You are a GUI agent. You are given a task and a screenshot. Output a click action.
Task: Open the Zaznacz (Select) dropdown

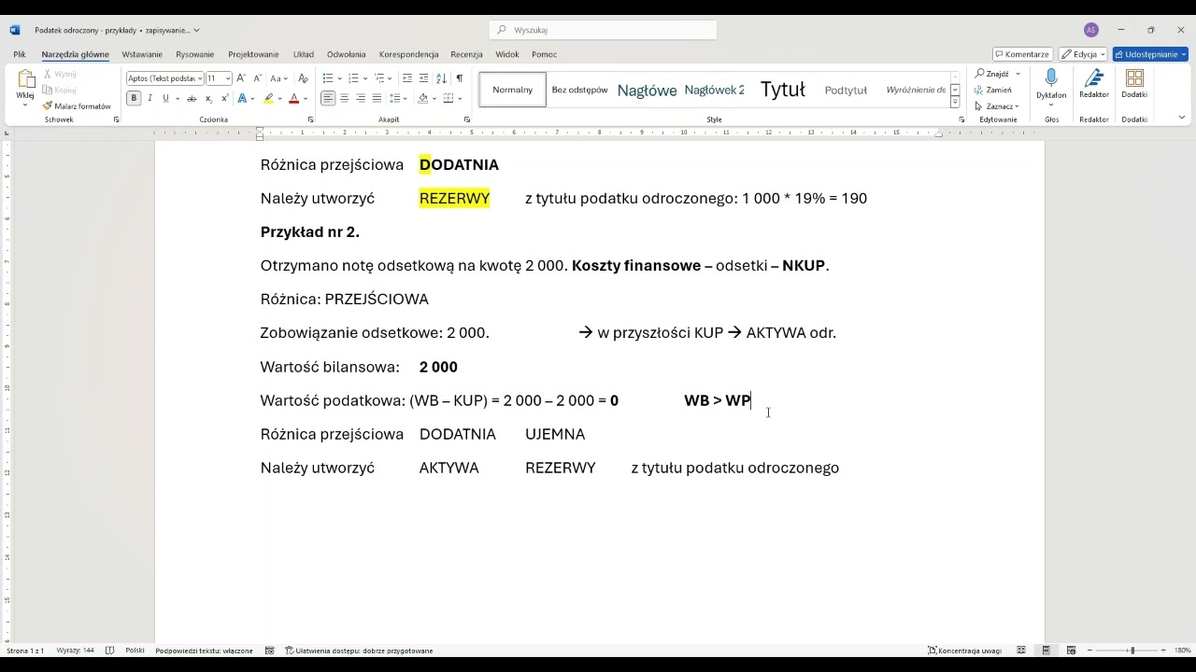tap(996, 106)
